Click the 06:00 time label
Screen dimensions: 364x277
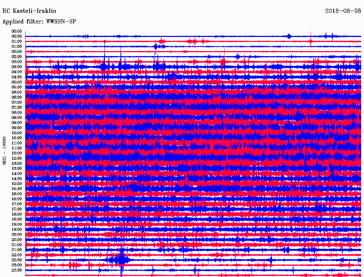pyautogui.click(x=17, y=92)
